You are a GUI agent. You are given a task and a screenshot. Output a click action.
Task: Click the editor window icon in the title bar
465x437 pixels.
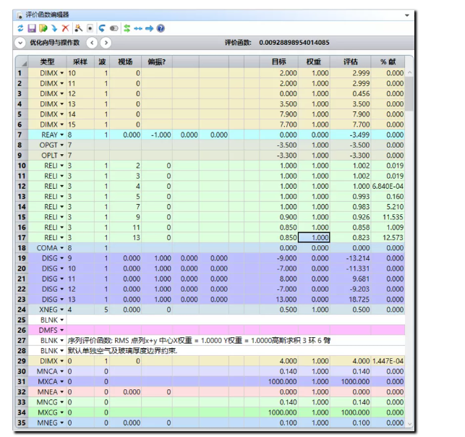20,15
